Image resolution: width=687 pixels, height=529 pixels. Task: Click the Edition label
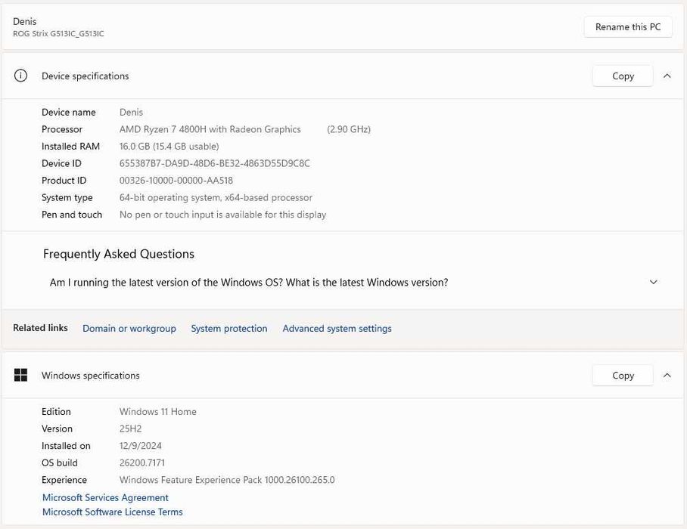pos(56,411)
